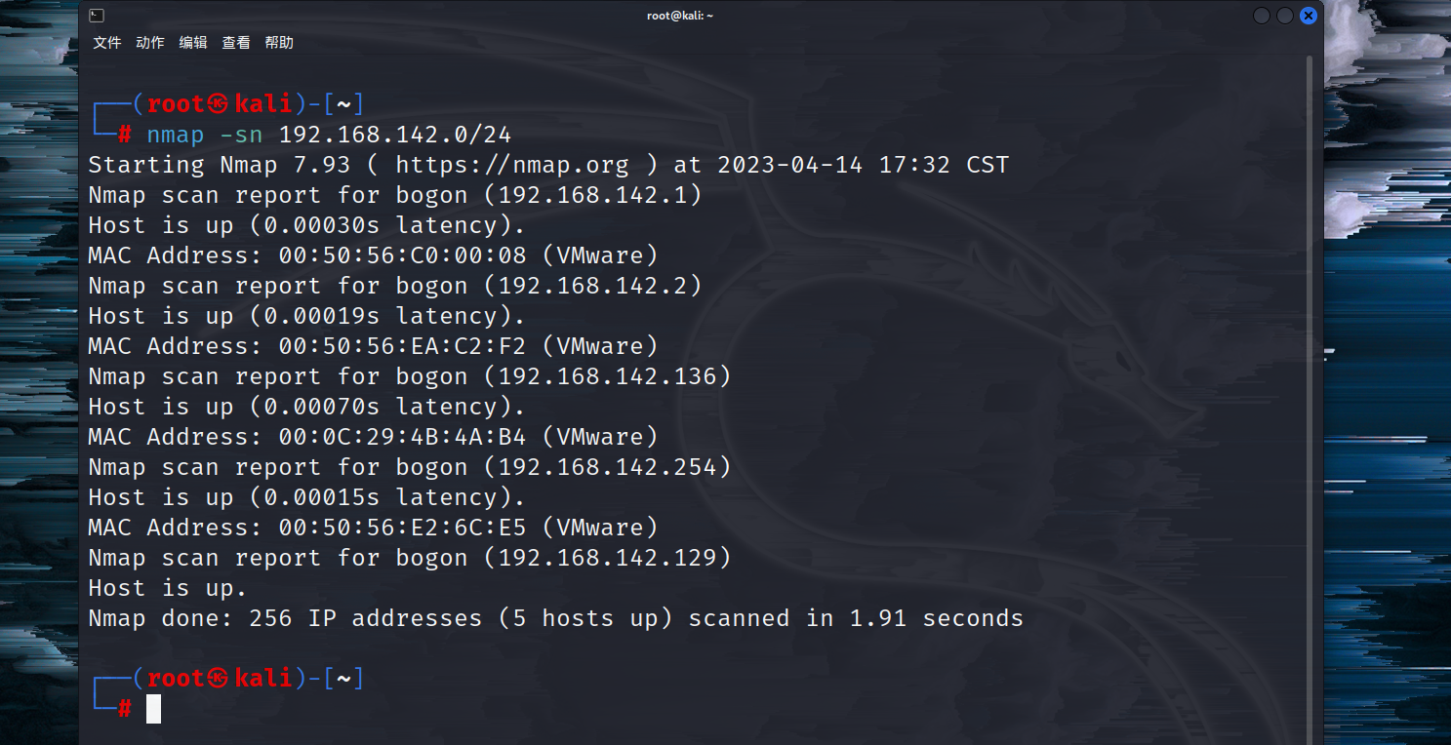Click the terminal window icon in the title bar
This screenshot has height=745, width=1451.
tap(96, 16)
